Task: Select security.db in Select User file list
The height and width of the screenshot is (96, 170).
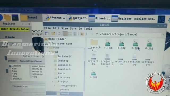Action: [x=37, y=69]
